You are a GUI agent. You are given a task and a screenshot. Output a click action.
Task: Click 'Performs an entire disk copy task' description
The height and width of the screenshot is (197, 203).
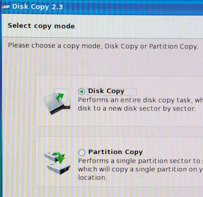click(x=141, y=104)
